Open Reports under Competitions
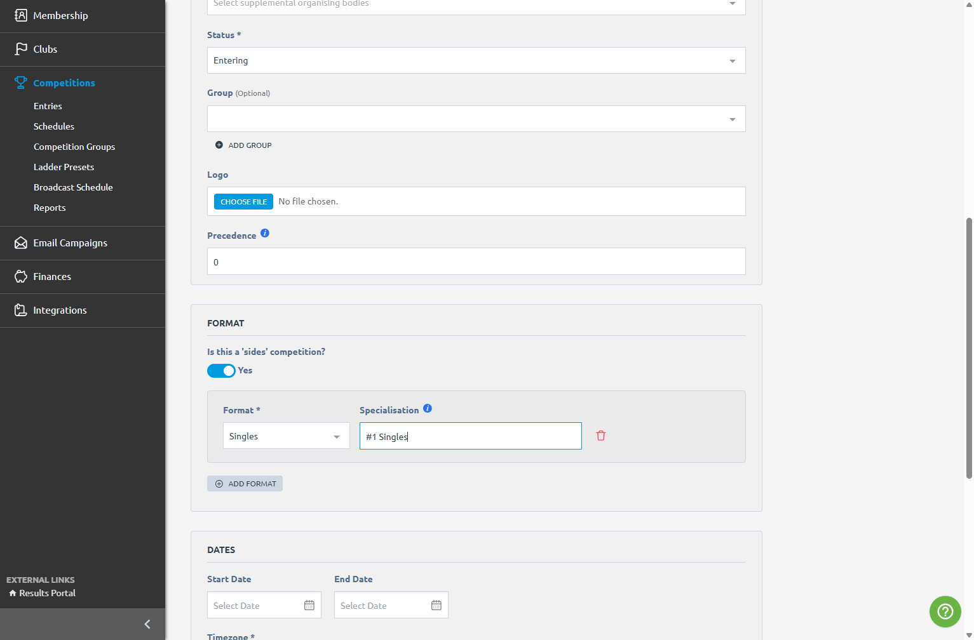Screen dimensions: 974x640 coord(50,208)
